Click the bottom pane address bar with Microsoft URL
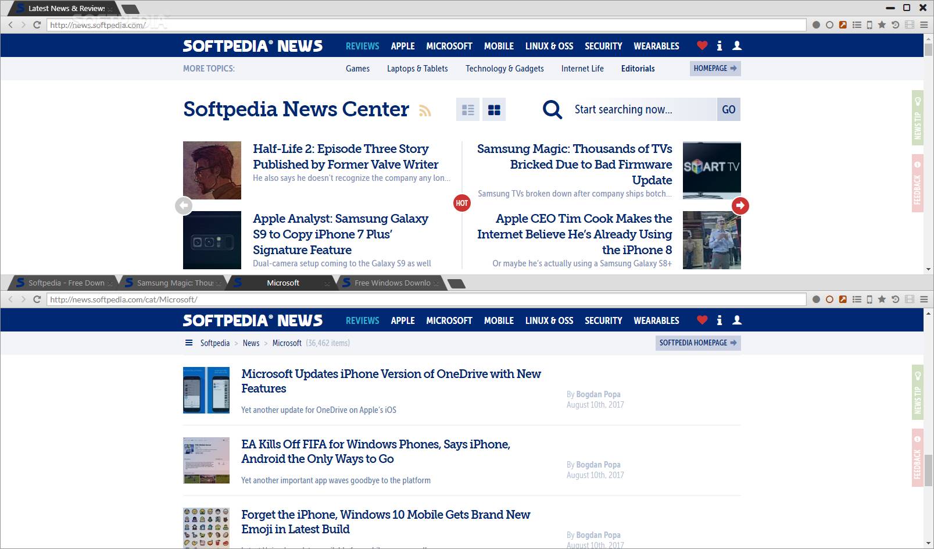This screenshot has height=549, width=934. coord(427,300)
